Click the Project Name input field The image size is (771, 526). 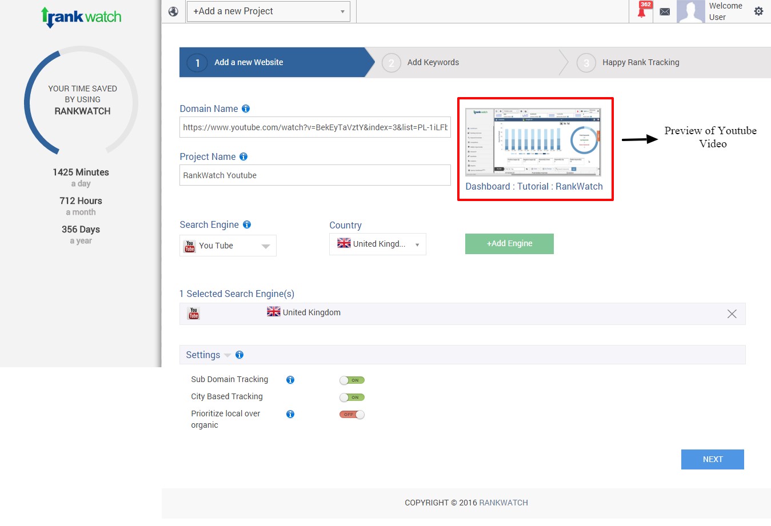pos(315,175)
